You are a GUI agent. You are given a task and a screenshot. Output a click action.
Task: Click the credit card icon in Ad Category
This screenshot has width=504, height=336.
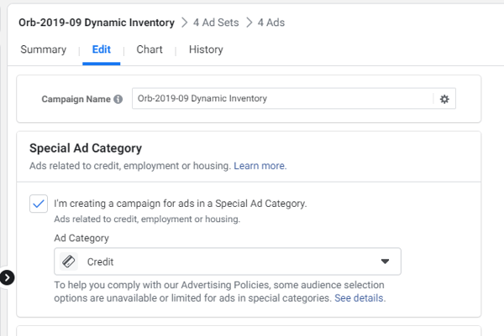pos(69,261)
